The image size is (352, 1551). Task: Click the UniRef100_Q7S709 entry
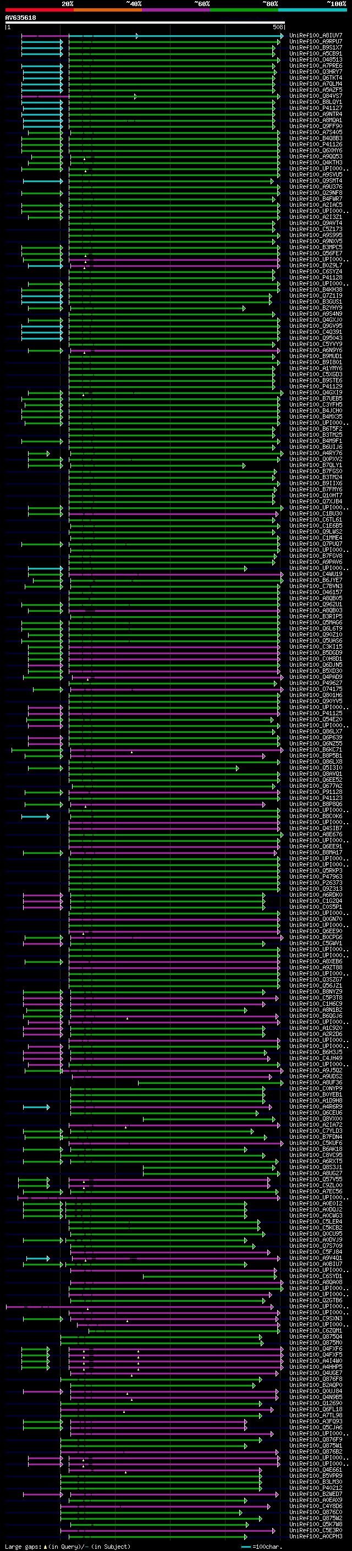316,1246
